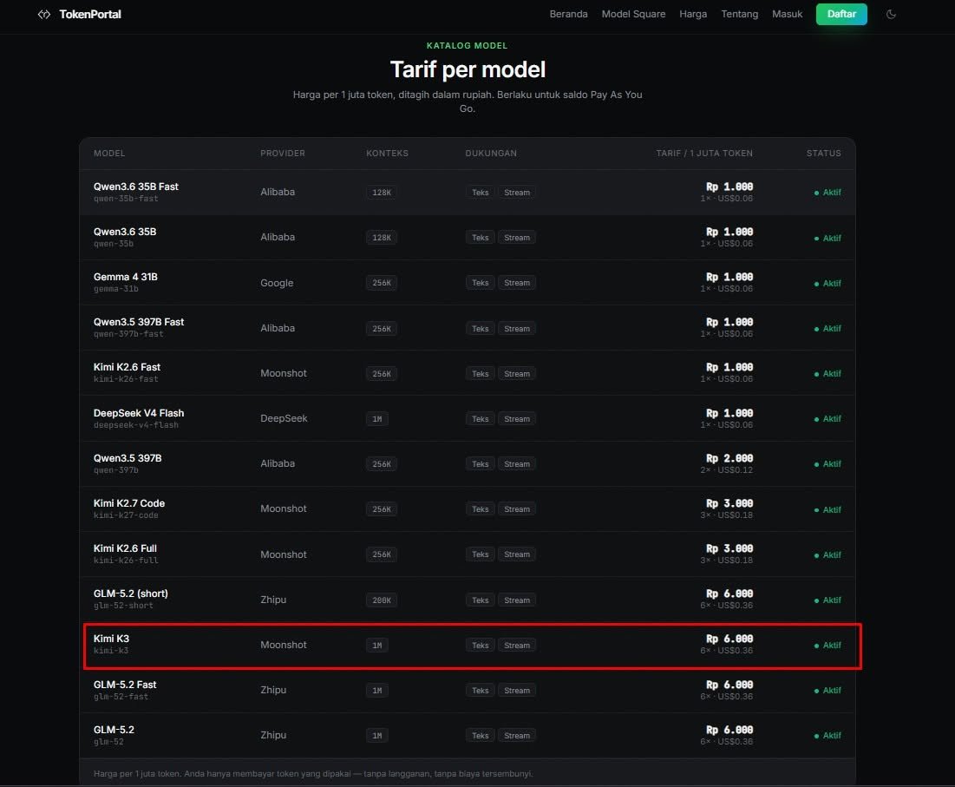Click the kimi-k3 model ID
955x787 pixels.
(111, 651)
